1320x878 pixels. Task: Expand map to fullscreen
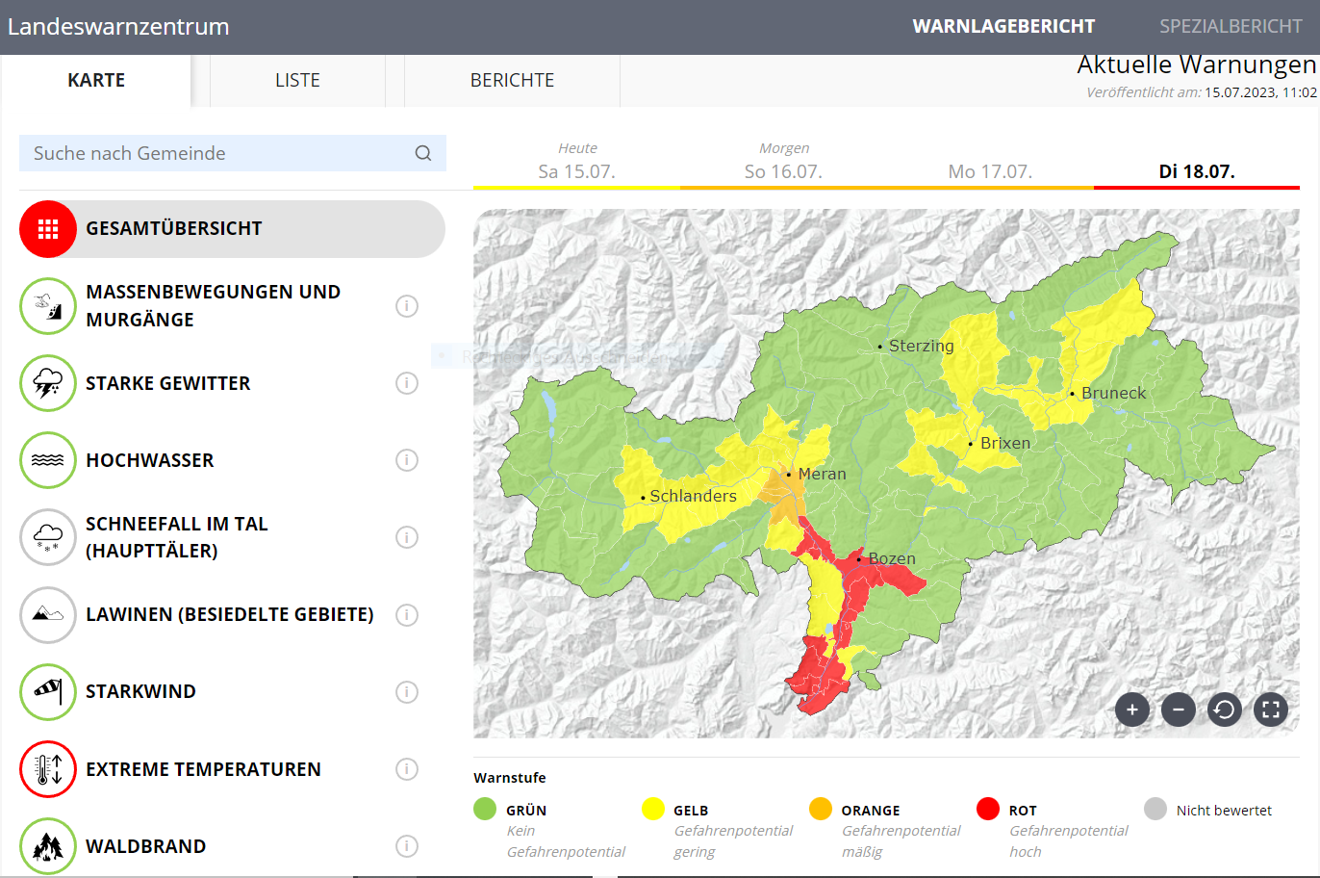(1271, 710)
